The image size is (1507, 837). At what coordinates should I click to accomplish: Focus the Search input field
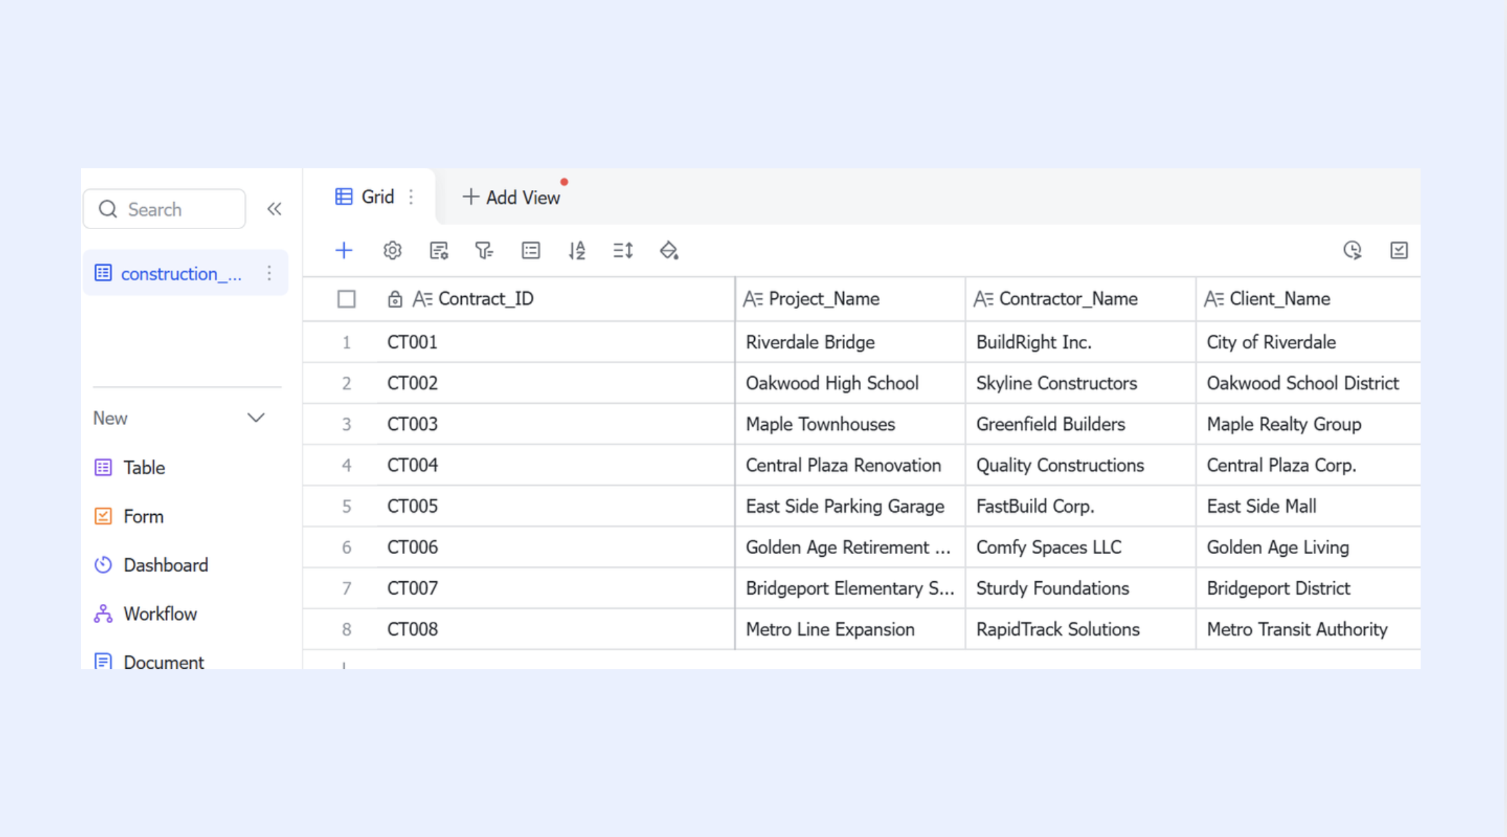click(164, 209)
